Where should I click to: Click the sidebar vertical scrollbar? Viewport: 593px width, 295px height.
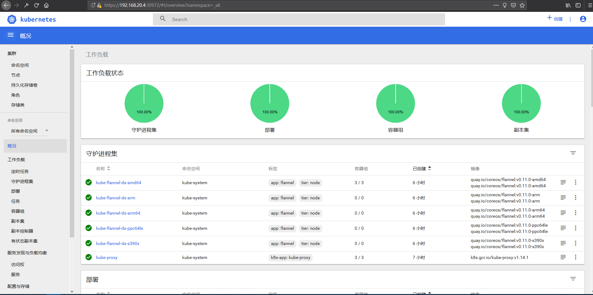pos(72,143)
